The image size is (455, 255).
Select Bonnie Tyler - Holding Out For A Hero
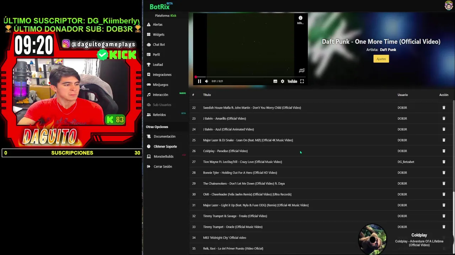pos(240,173)
